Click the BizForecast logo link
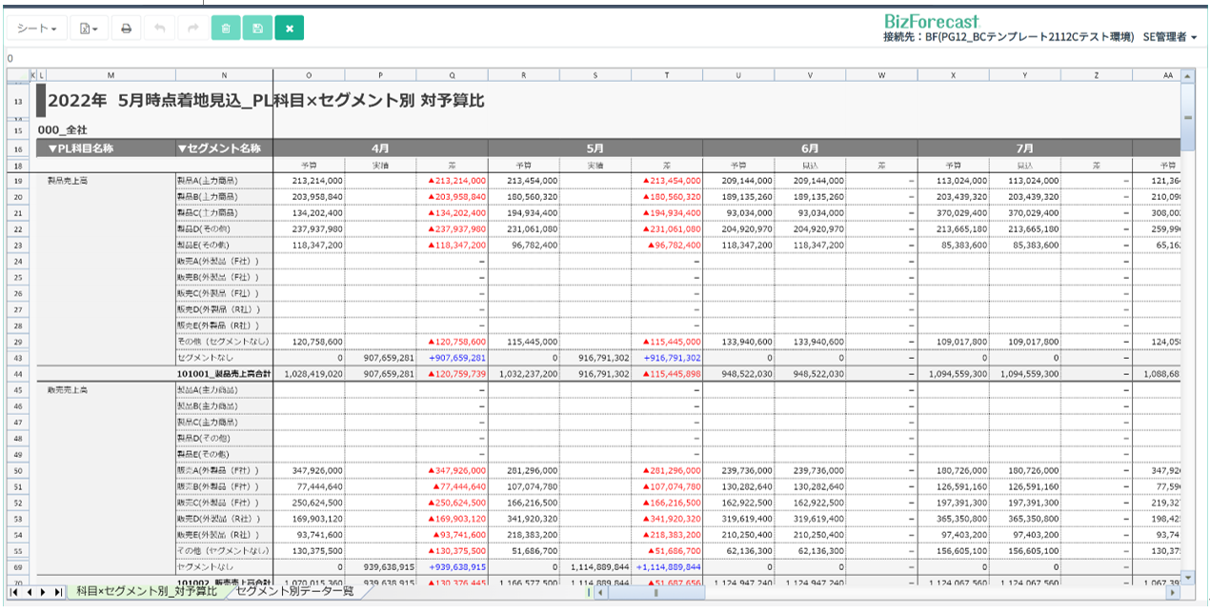This screenshot has height=613, width=1210. click(x=931, y=20)
